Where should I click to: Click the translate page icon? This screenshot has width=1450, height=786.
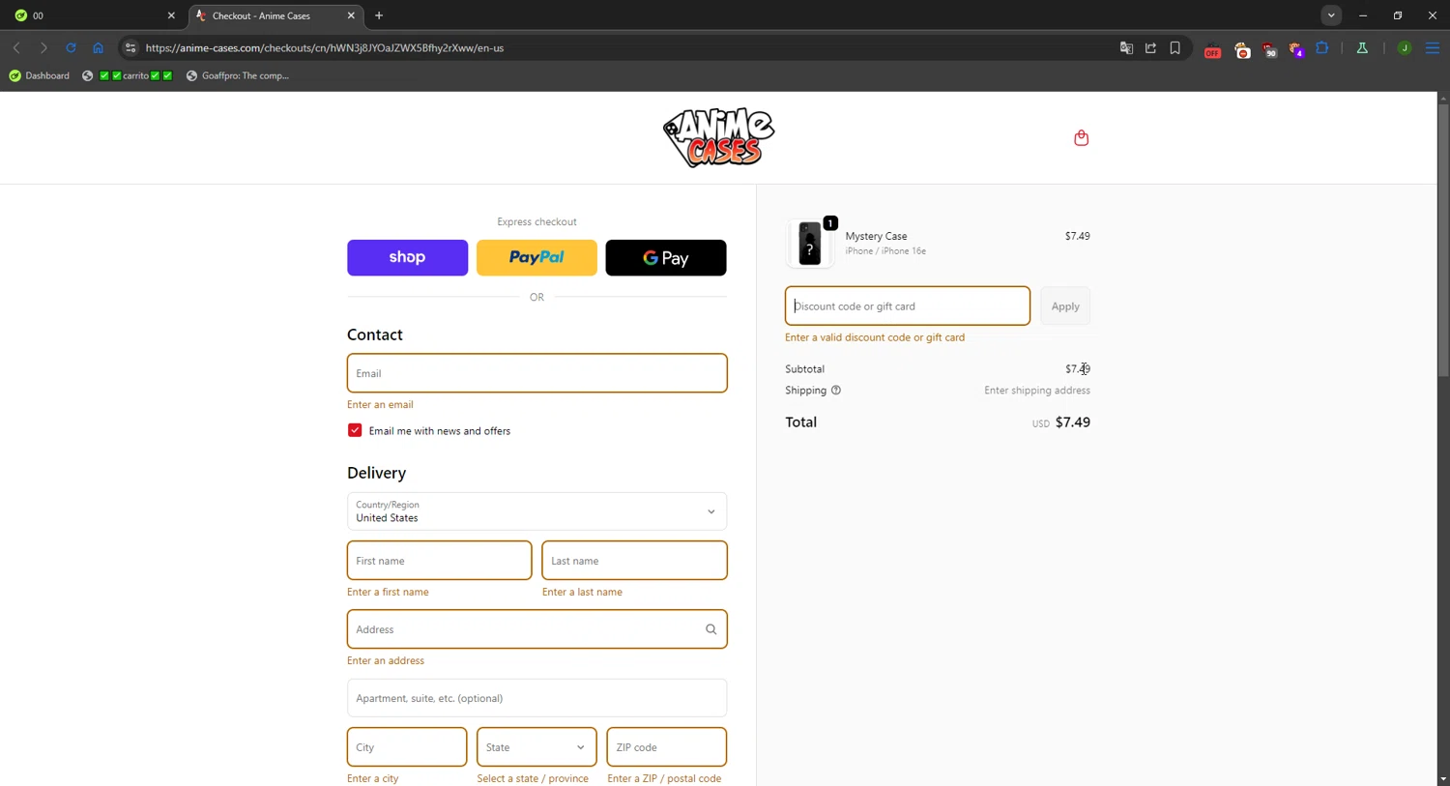pos(1126,47)
